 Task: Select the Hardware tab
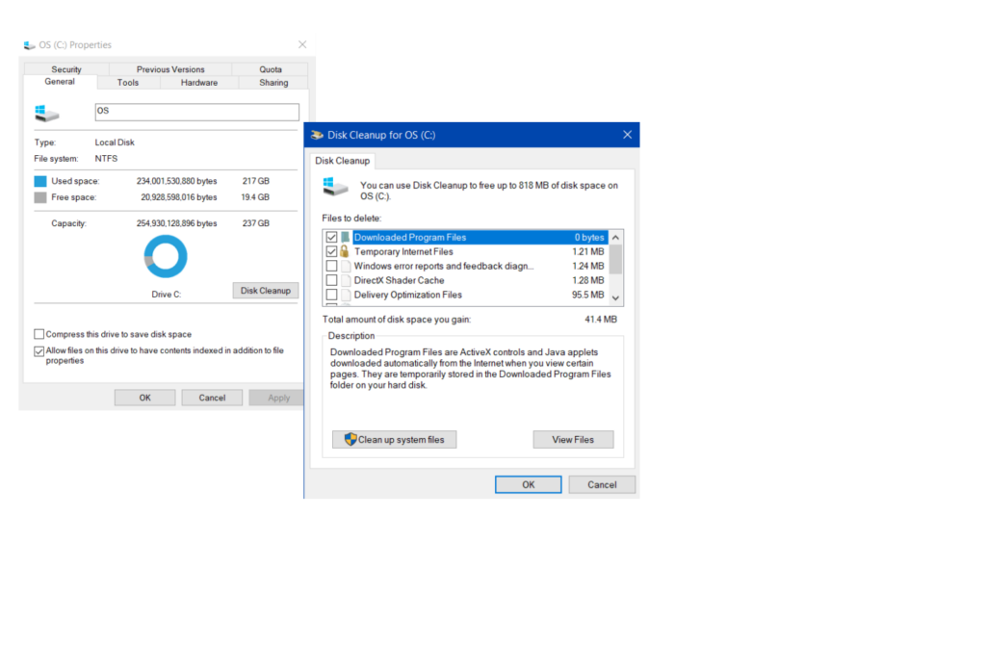click(198, 83)
